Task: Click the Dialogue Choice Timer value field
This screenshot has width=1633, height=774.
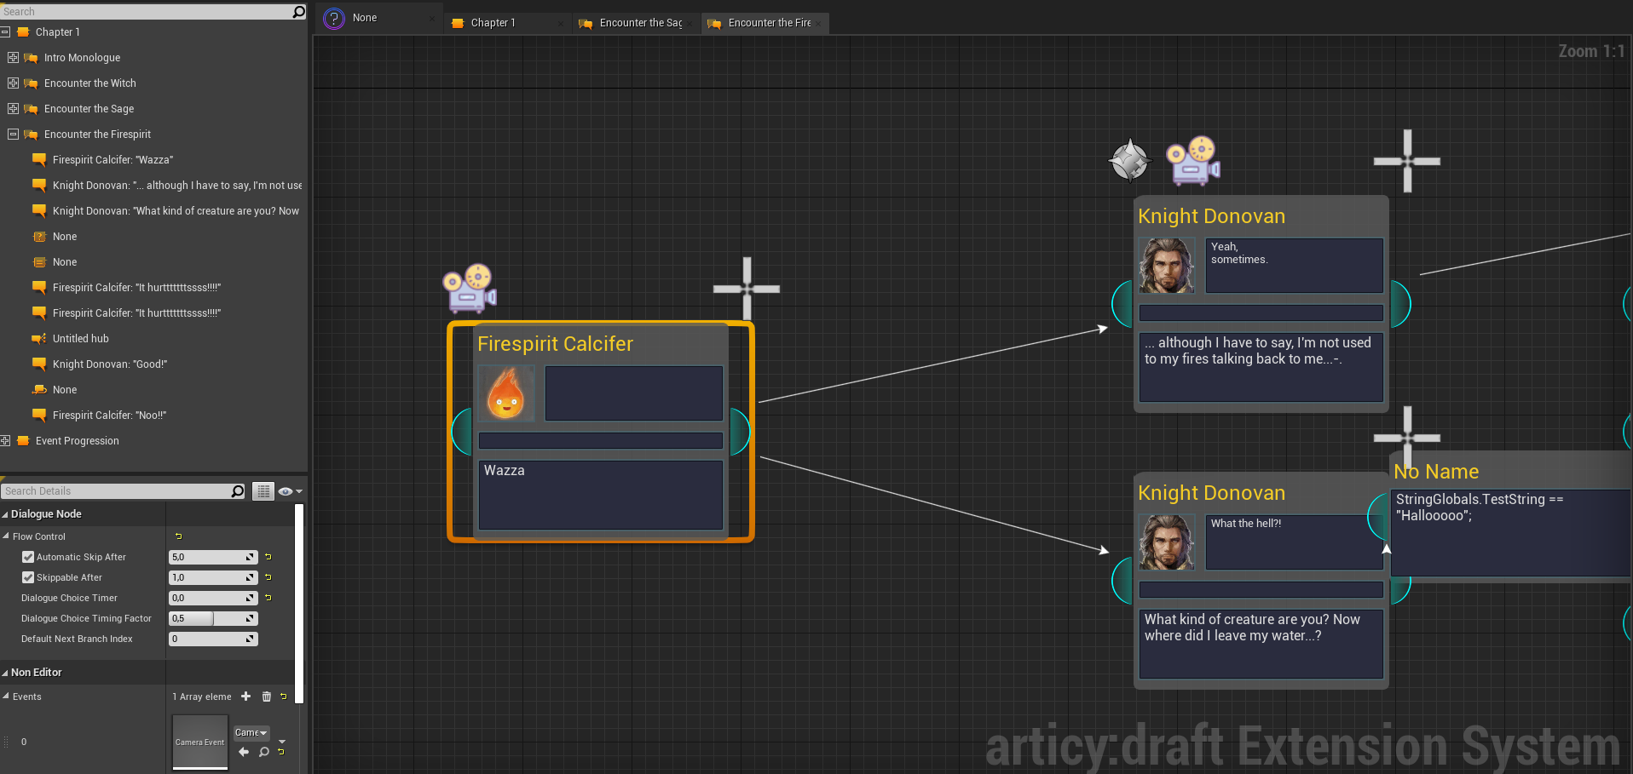Action: coord(213,598)
